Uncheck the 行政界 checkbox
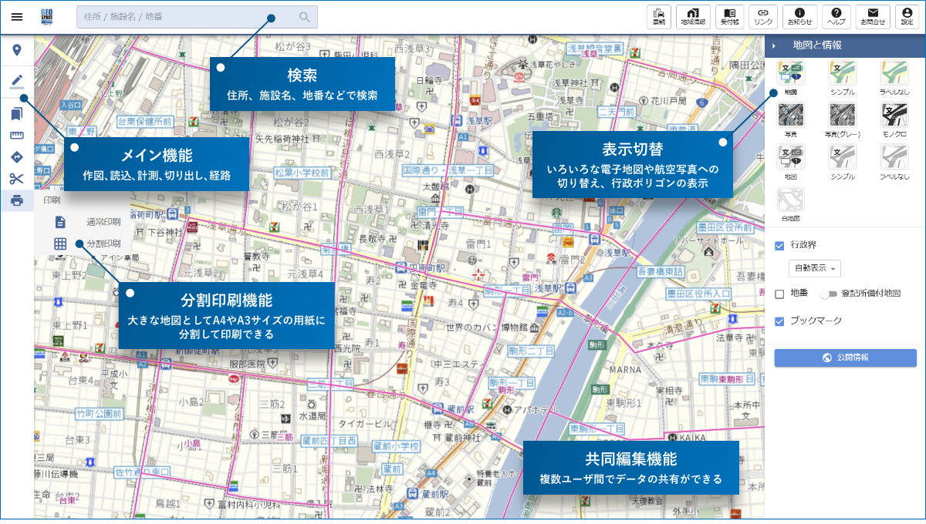The height and width of the screenshot is (524, 926). [779, 245]
